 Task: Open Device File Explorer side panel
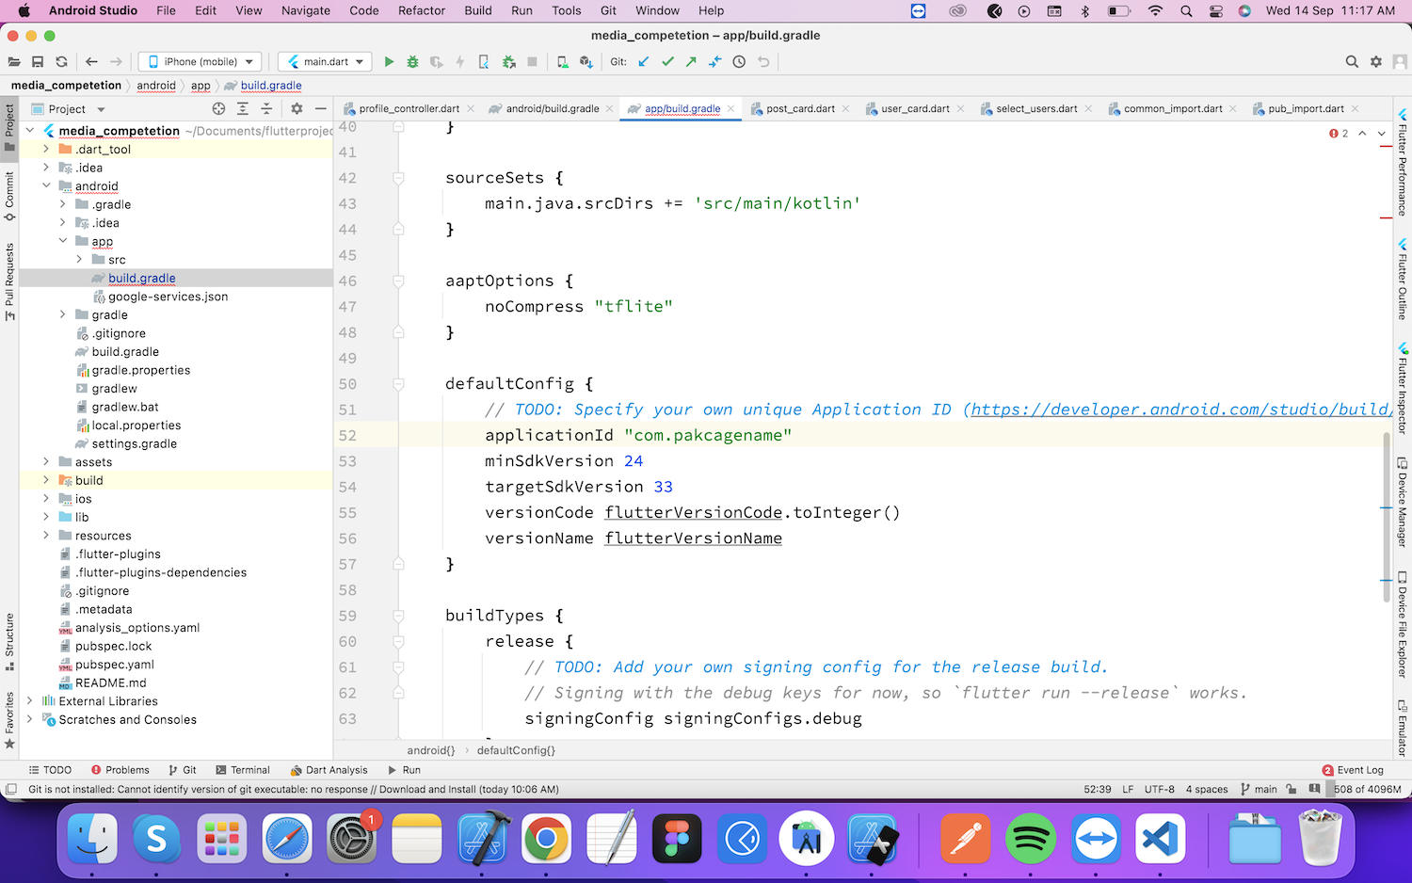[x=1402, y=624]
